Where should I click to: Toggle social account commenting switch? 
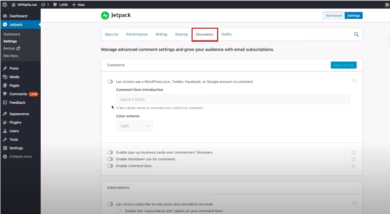(110, 81)
